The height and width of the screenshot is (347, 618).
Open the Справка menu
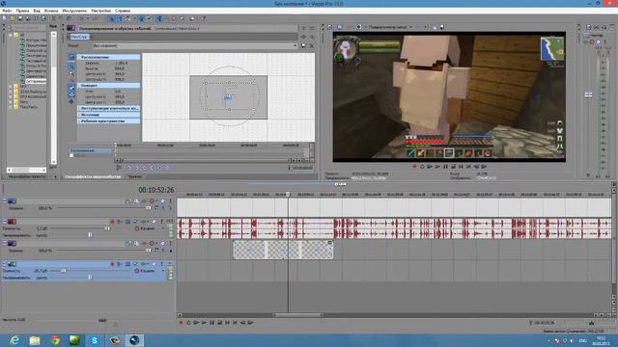tap(123, 11)
